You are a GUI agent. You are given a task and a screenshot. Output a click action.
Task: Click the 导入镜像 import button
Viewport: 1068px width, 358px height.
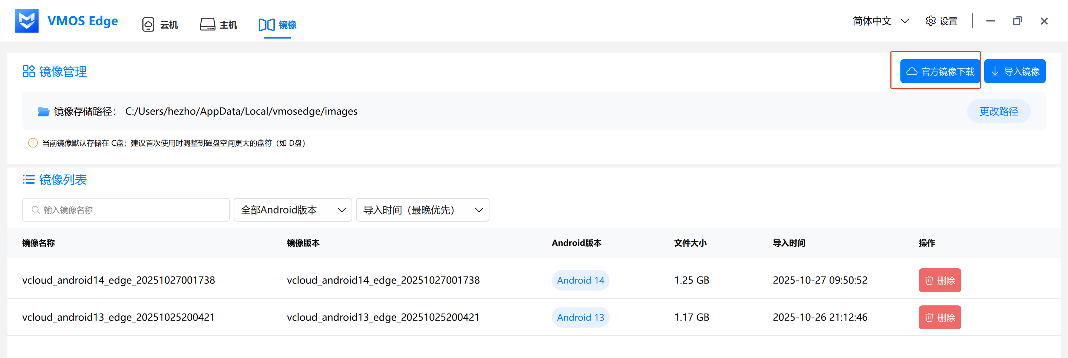coord(1014,71)
